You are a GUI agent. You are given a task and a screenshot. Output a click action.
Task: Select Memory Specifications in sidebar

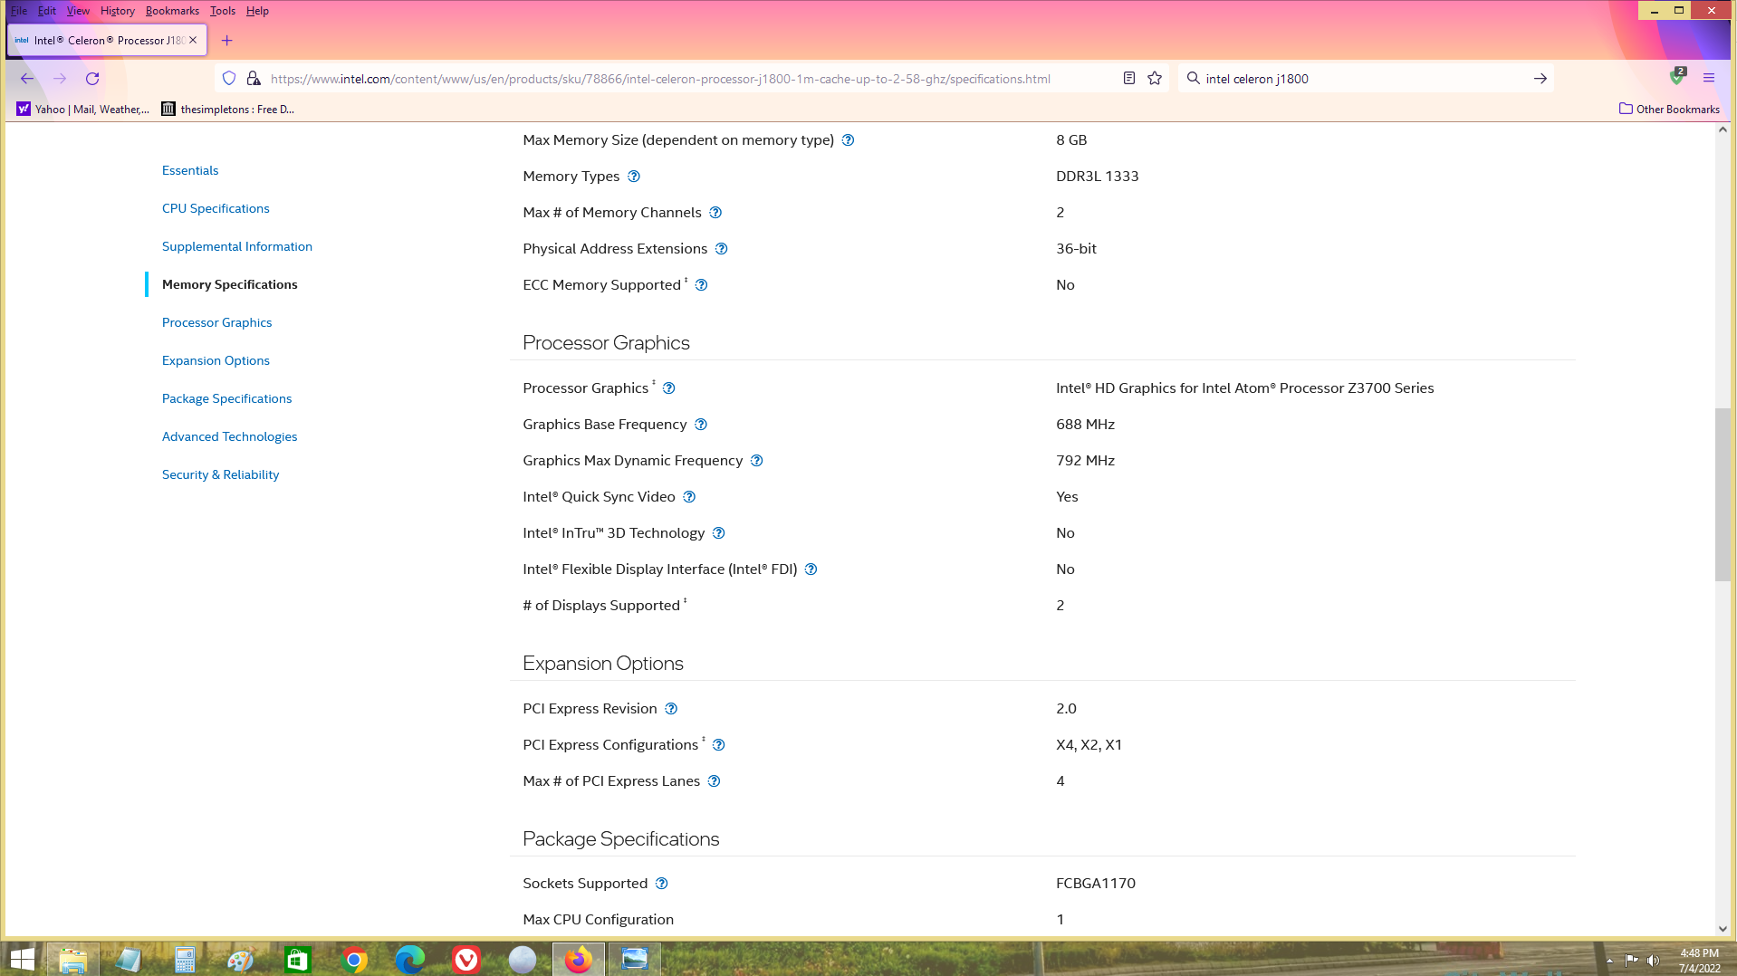[229, 284]
